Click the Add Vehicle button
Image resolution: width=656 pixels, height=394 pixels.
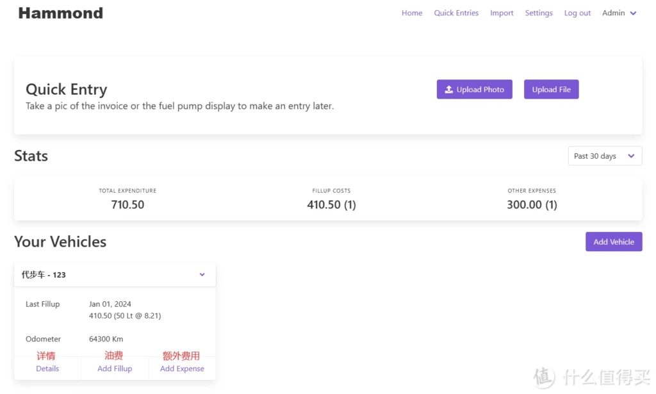614,242
